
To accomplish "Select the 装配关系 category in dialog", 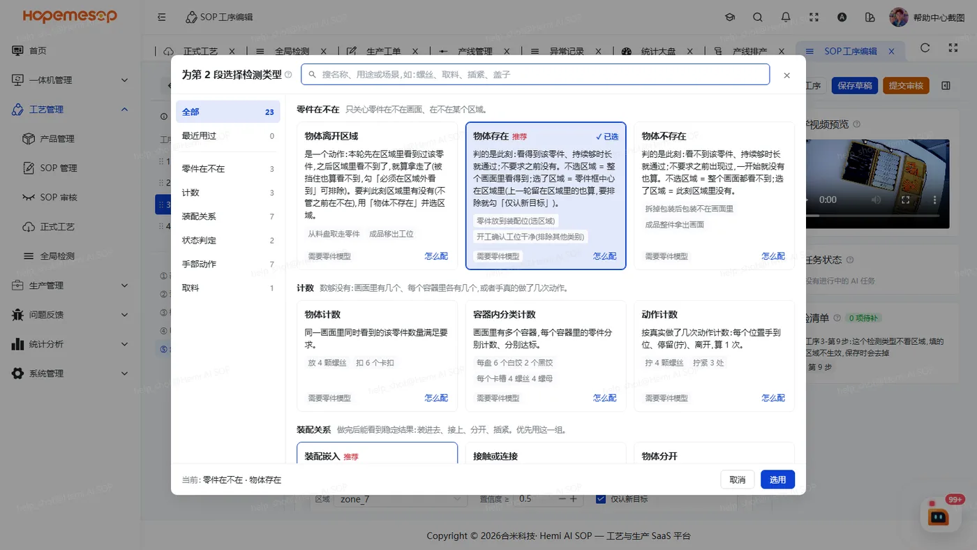I will pos(228,216).
